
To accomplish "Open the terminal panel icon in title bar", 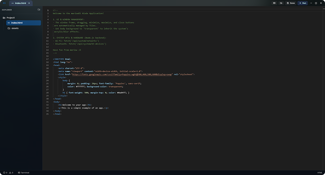I will pos(274,3).
